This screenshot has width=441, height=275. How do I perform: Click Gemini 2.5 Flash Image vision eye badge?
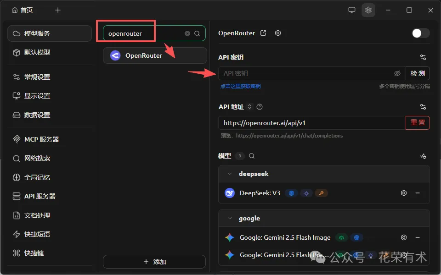pyautogui.click(x=341, y=238)
